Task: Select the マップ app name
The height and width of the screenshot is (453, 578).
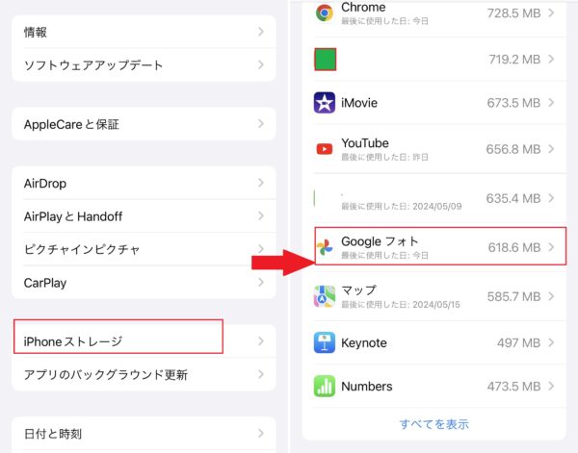Action: tap(358, 290)
